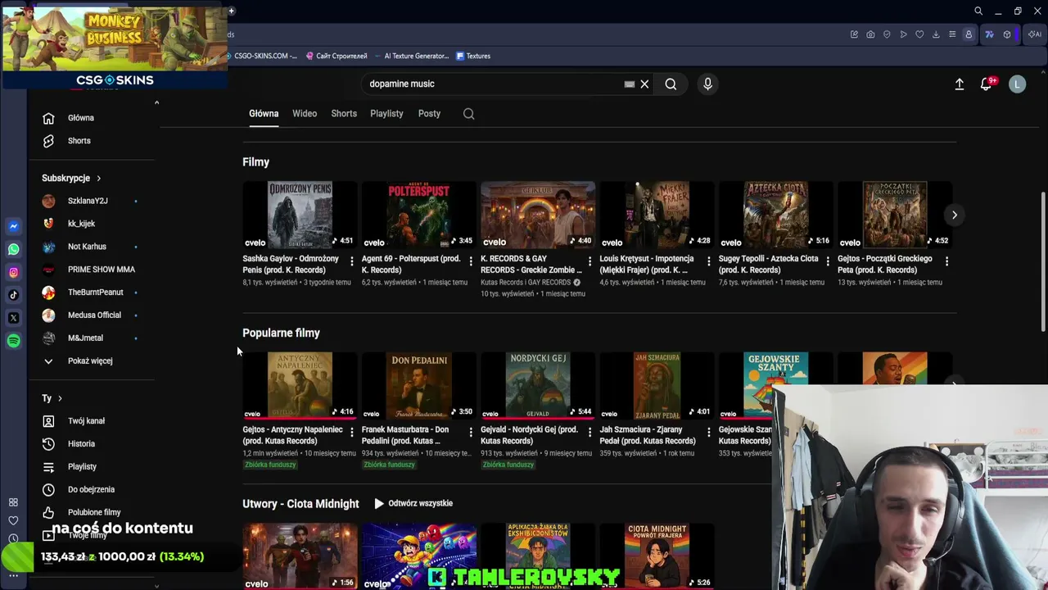Click the browser profile icon in toolbar
This screenshot has width=1048, height=590.
(x=969, y=34)
